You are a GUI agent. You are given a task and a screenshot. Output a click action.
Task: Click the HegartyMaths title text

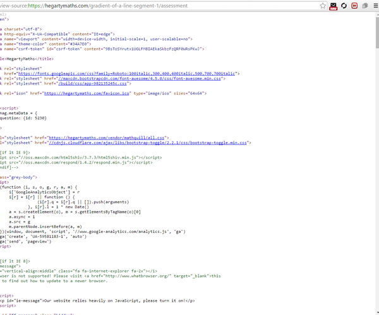click(21, 59)
